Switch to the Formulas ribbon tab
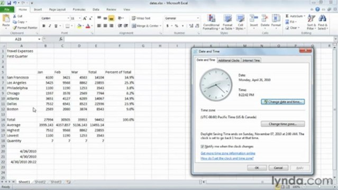 coord(79,9)
